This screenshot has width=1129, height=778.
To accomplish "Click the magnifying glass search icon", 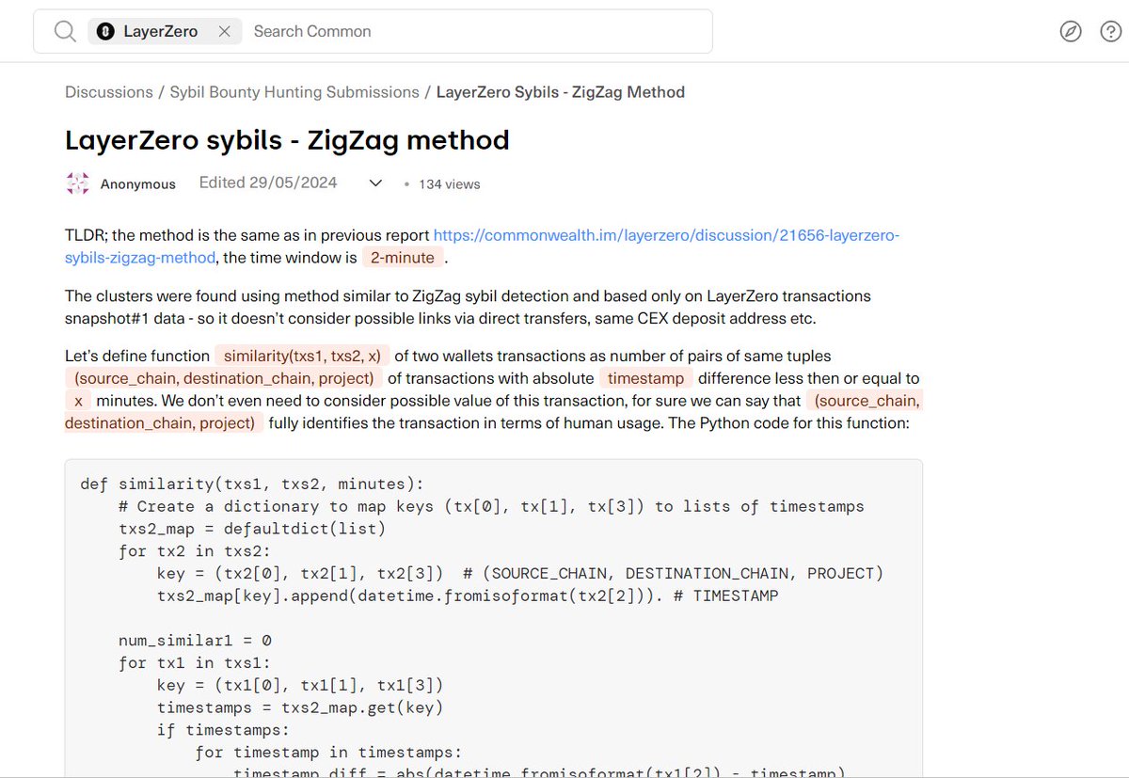I will coord(65,31).
